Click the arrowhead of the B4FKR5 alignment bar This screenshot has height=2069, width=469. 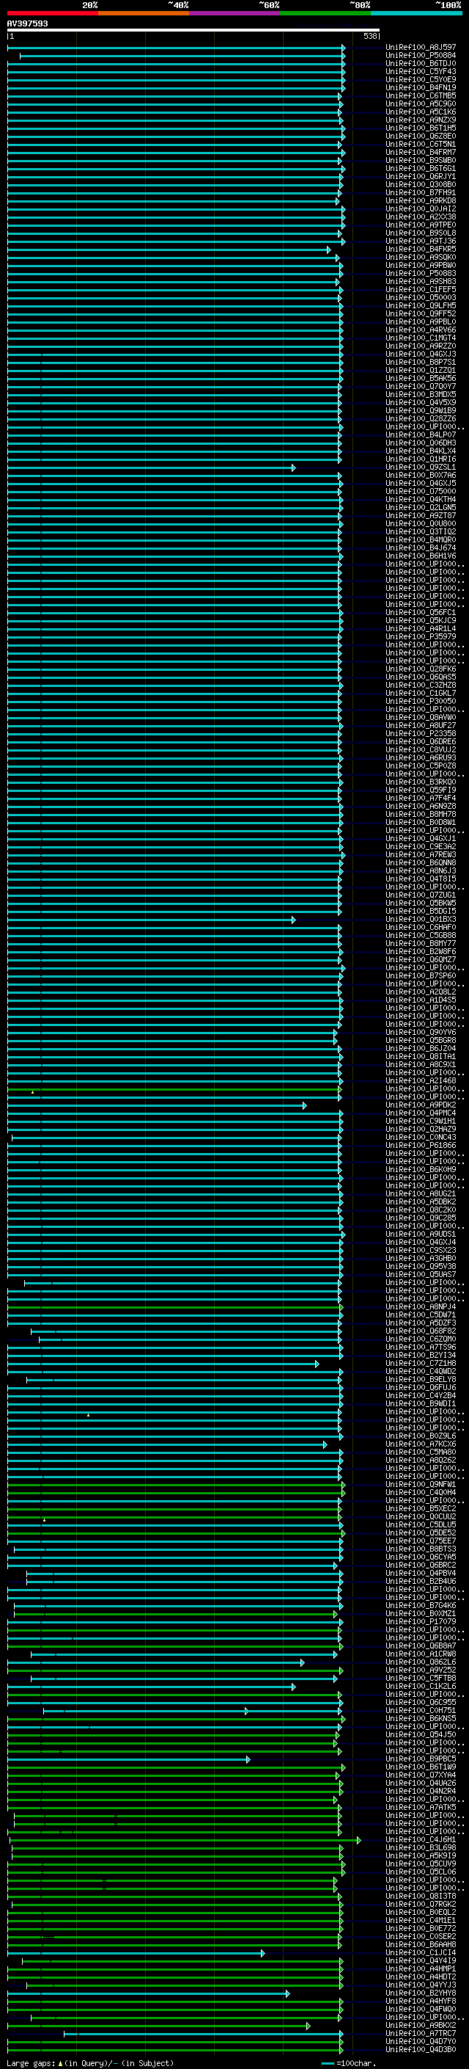pyautogui.click(x=329, y=250)
